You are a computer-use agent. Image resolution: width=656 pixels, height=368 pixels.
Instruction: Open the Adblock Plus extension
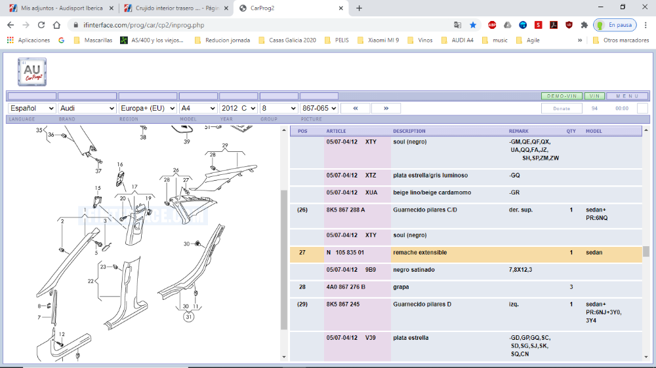point(492,25)
